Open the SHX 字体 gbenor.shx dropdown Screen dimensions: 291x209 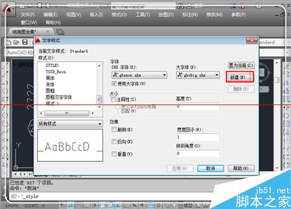pyautogui.click(x=139, y=75)
